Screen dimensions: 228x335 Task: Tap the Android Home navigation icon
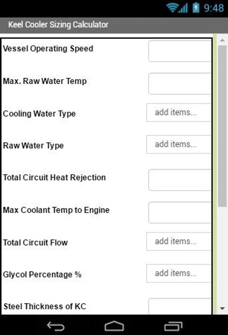pyautogui.click(x=114, y=326)
